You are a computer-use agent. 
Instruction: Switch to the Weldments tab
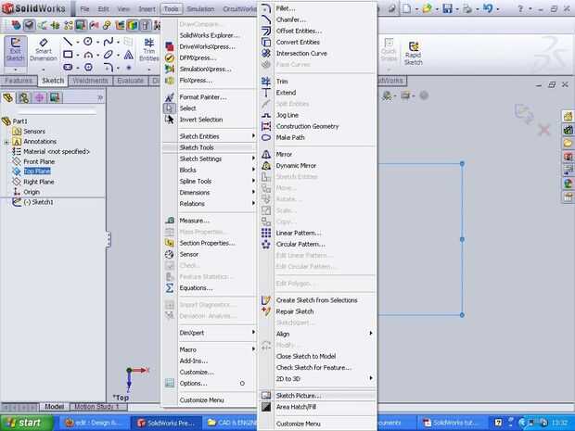tap(90, 81)
